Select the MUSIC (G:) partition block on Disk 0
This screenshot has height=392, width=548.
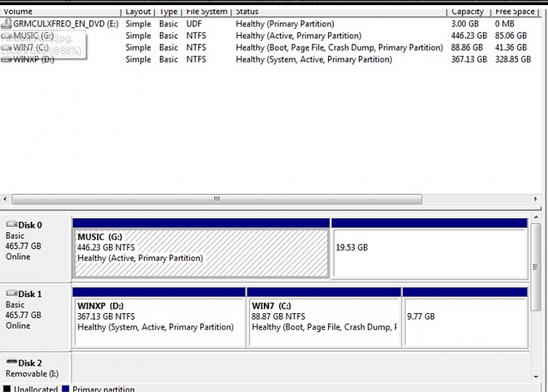(201, 248)
